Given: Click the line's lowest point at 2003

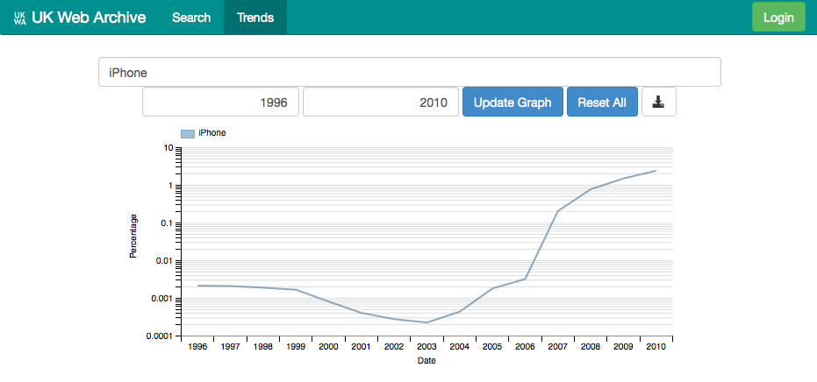Looking at the screenshot, I should (426, 322).
